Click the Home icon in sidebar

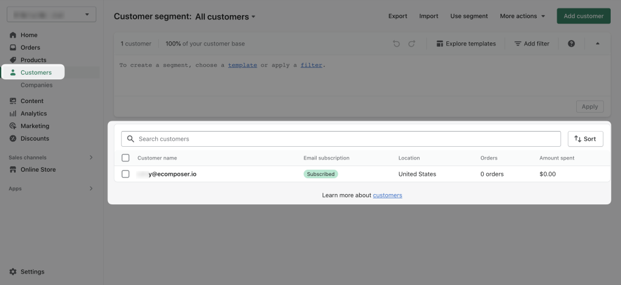pyautogui.click(x=13, y=35)
